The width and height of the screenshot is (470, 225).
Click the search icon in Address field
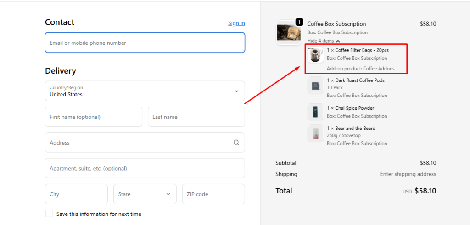(x=236, y=143)
